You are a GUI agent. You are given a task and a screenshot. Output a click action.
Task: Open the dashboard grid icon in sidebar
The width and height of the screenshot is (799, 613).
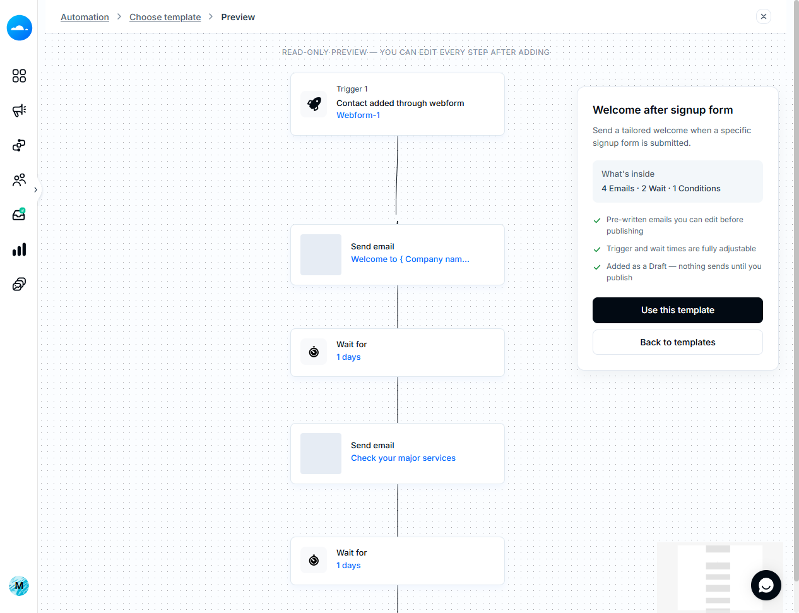[x=19, y=76]
